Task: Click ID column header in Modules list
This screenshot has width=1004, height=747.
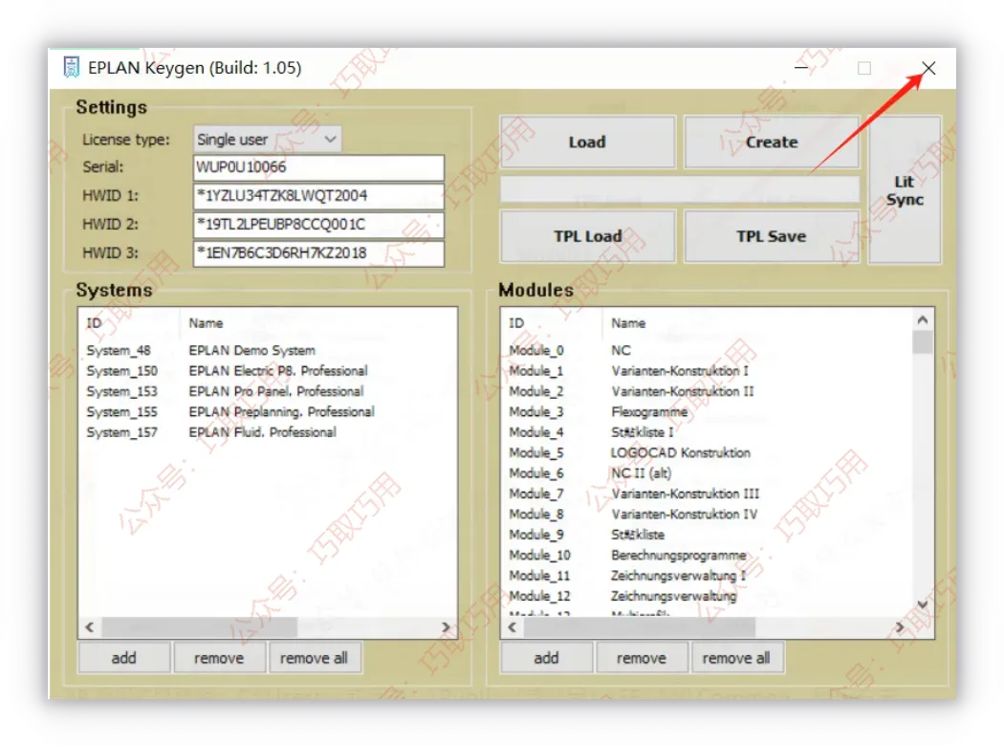Action: click(552, 323)
